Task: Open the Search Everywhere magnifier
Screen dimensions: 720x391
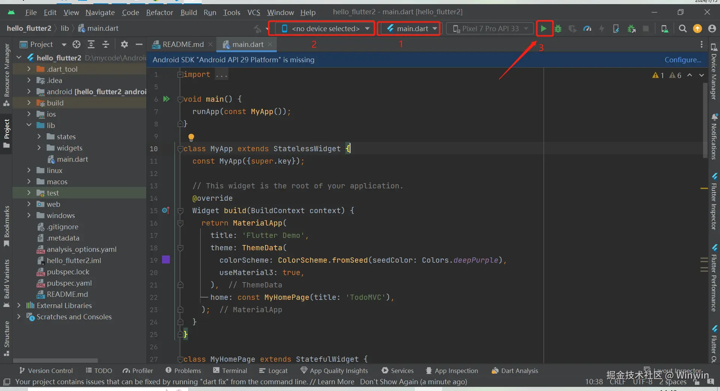Action: [682, 29]
